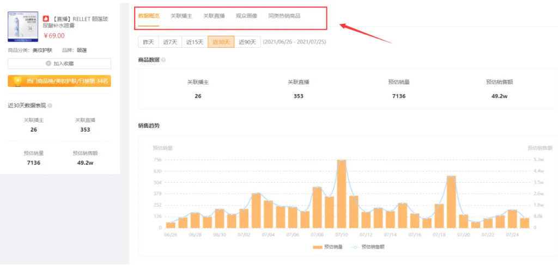558x267 pixels.
Task: Click the 07/08 bar in sales chart
Action: tap(317, 207)
